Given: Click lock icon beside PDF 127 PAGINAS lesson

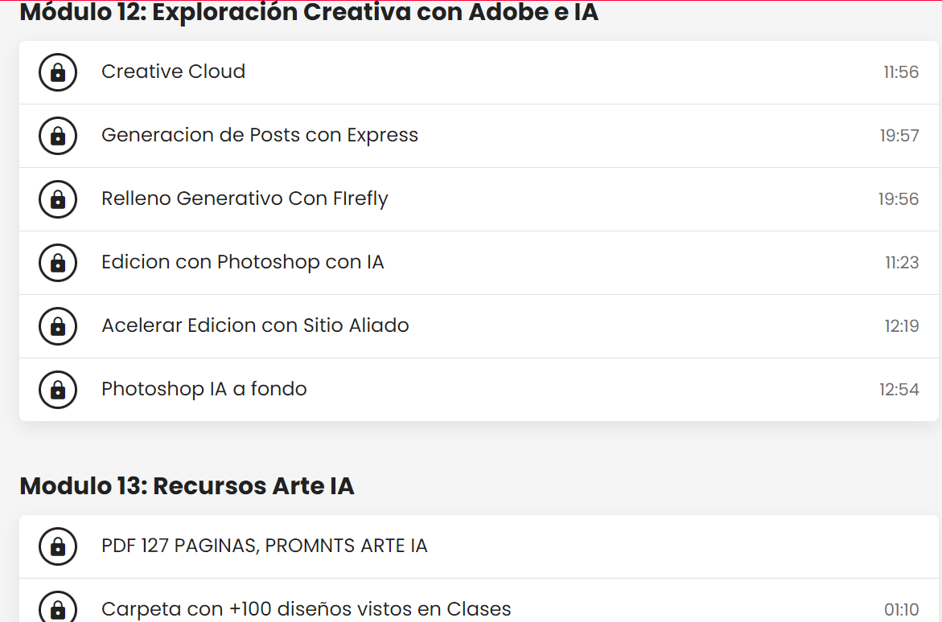Looking at the screenshot, I should point(58,546).
